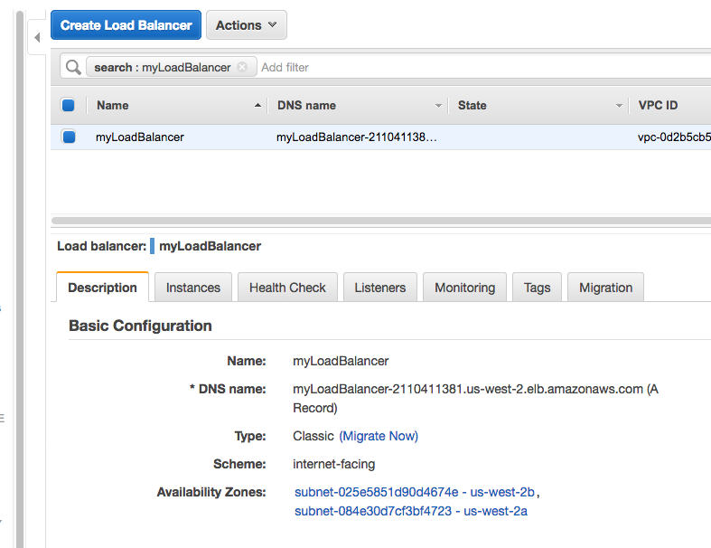Collapse the left navigation pane arrow
The width and height of the screenshot is (711, 548).
click(x=37, y=37)
